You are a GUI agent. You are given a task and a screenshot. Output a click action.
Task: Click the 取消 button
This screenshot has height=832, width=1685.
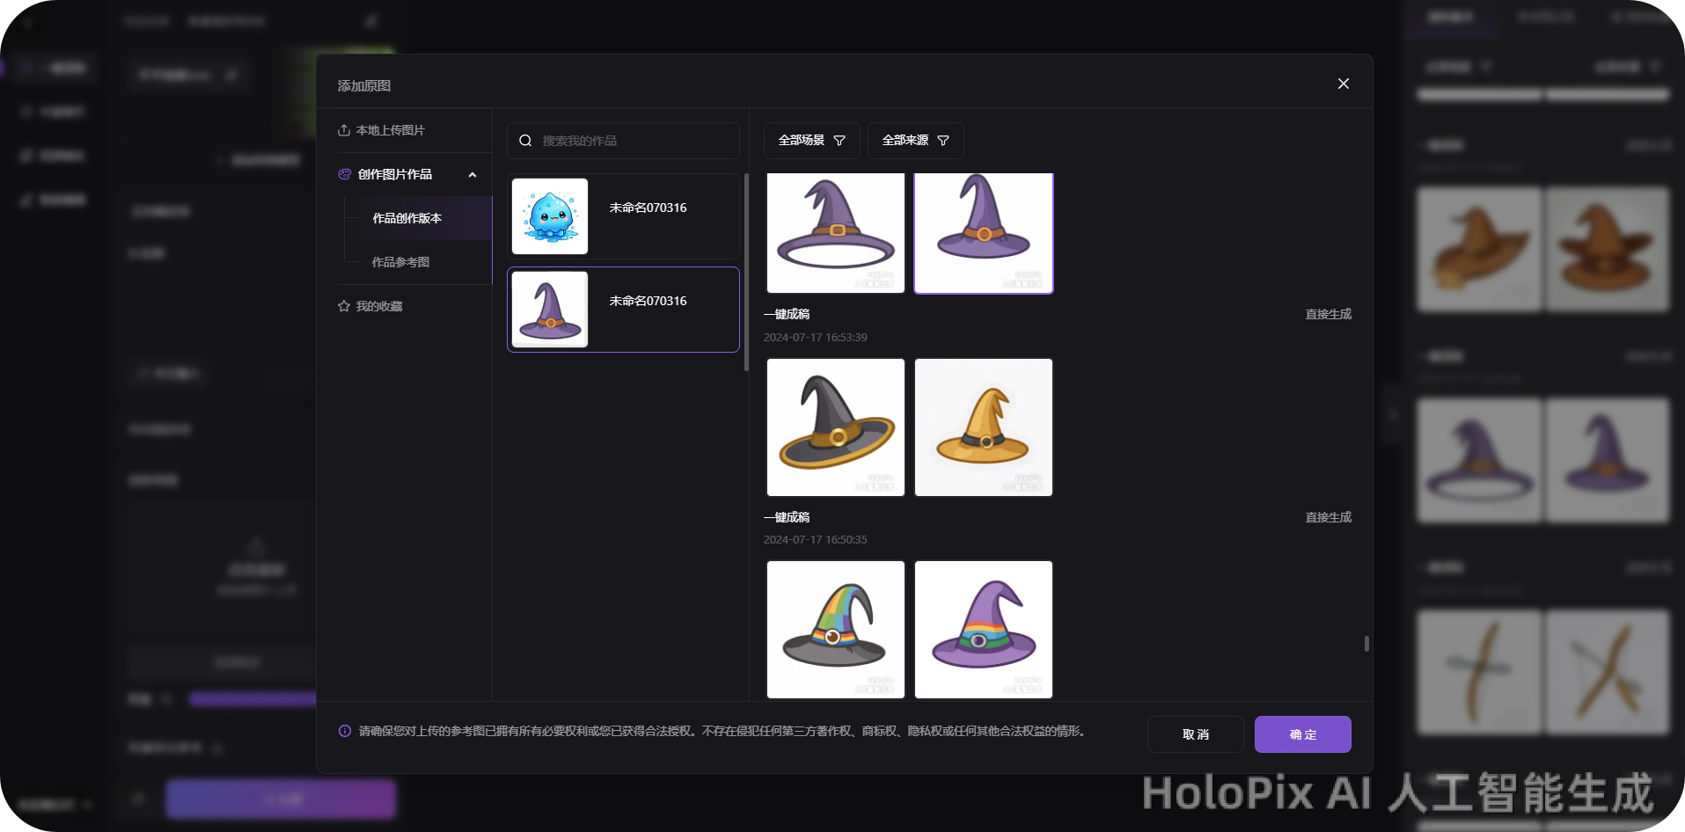(1196, 734)
